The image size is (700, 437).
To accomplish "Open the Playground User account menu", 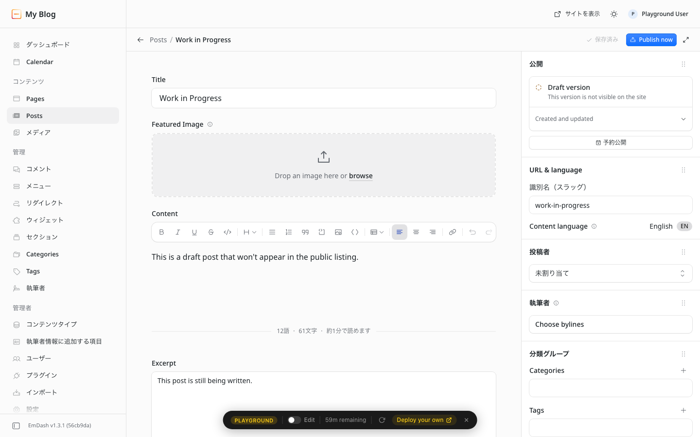I will (659, 14).
